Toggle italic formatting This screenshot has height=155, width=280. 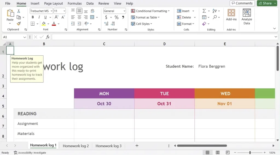(39, 17)
